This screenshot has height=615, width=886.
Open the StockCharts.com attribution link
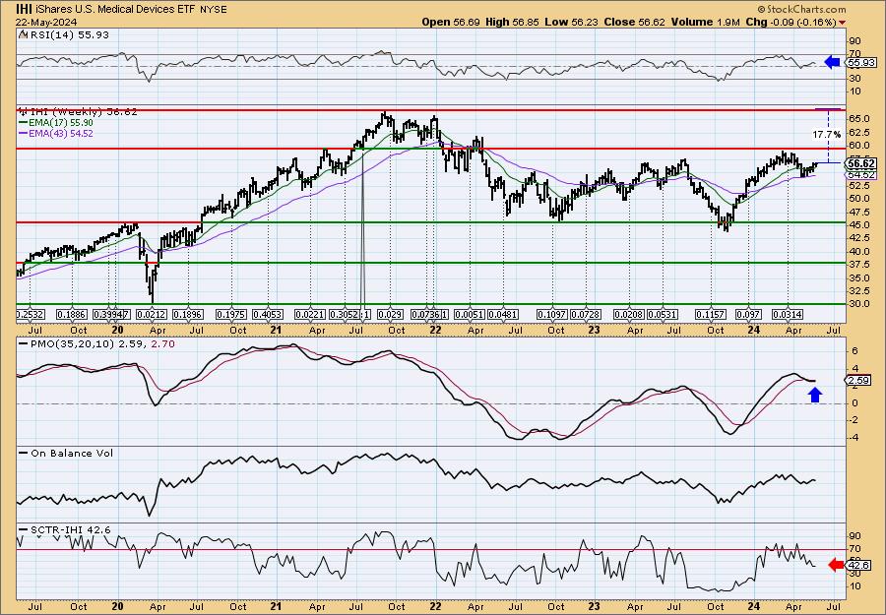tap(801, 9)
